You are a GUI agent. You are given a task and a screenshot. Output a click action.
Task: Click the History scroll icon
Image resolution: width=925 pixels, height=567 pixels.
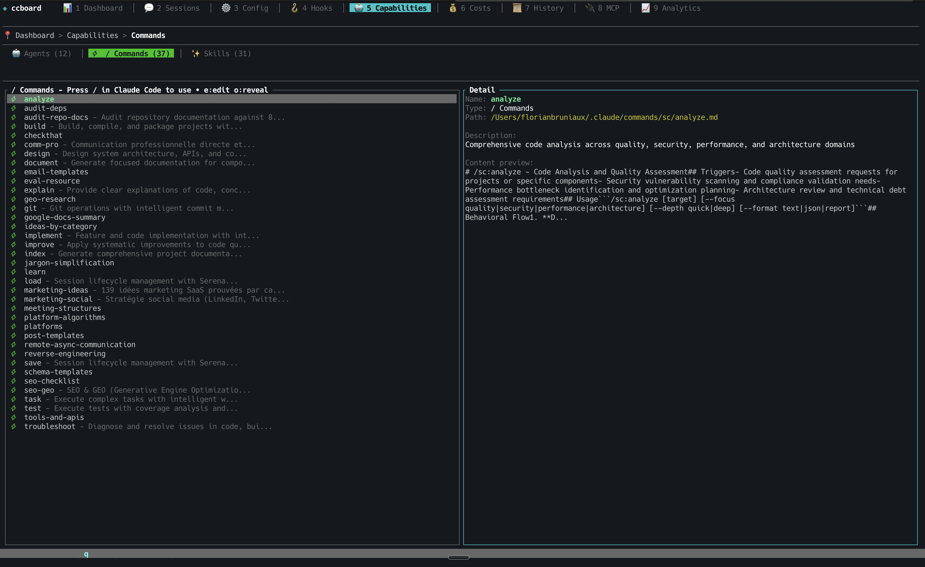517,8
